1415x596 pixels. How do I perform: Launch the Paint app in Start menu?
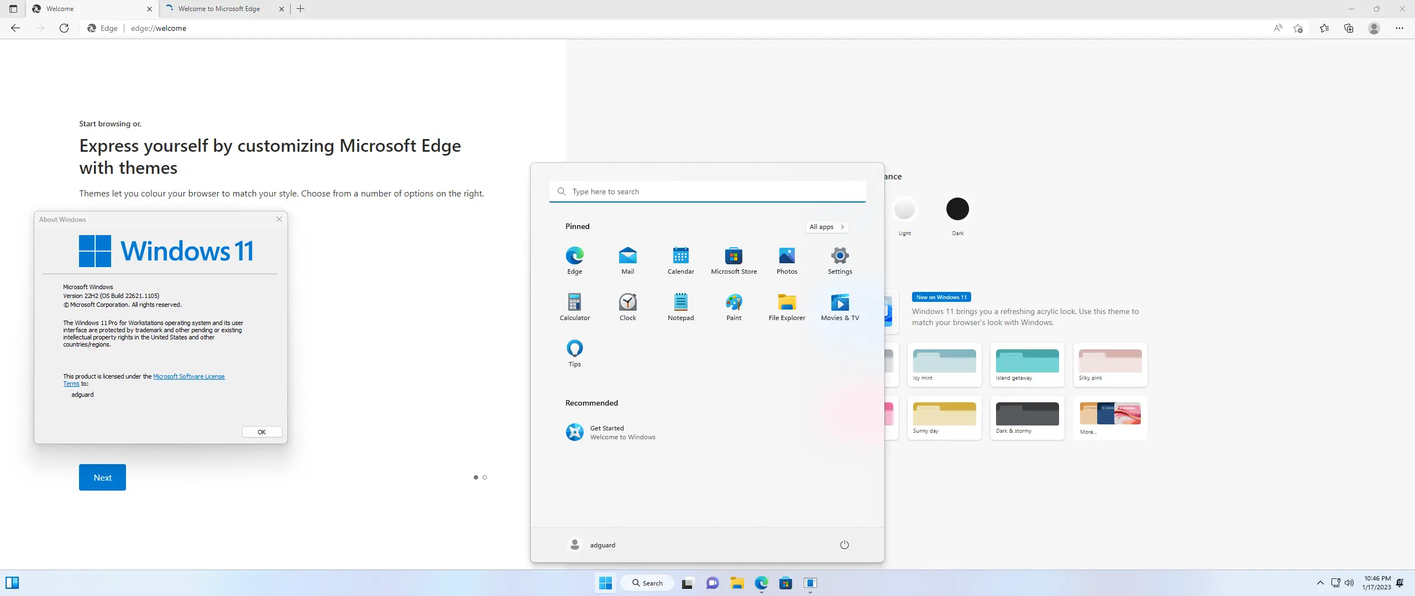(x=733, y=303)
